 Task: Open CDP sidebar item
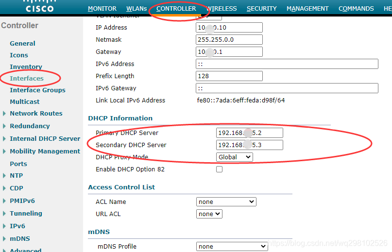tap(16, 188)
